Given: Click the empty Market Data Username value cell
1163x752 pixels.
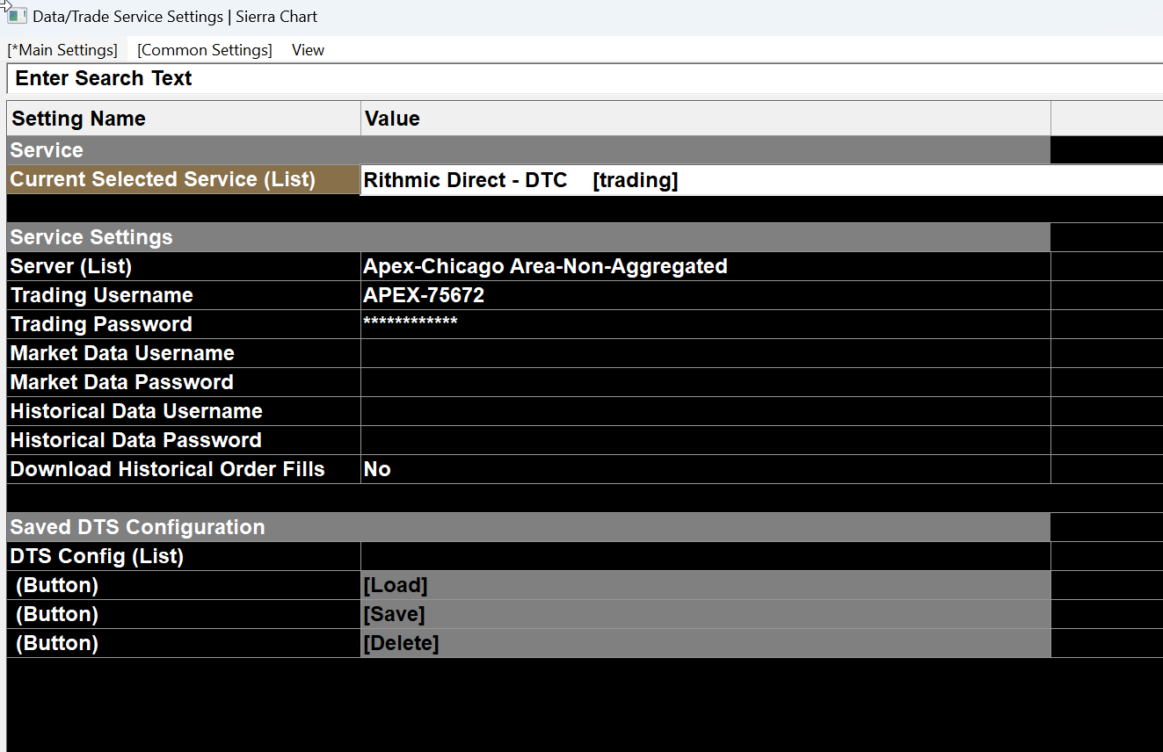Looking at the screenshot, I should (705, 353).
